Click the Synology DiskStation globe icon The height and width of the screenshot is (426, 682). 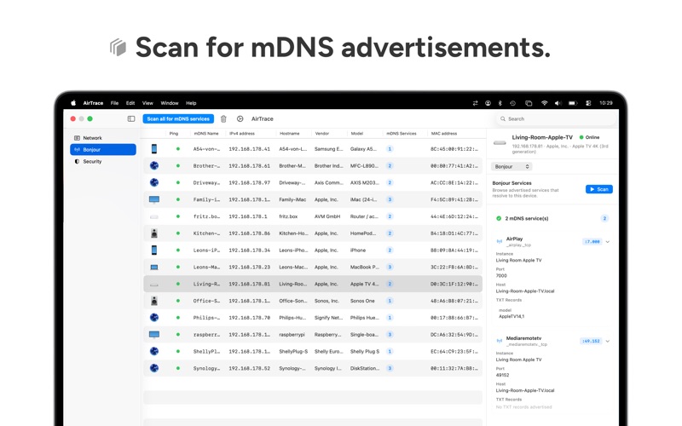tap(154, 368)
